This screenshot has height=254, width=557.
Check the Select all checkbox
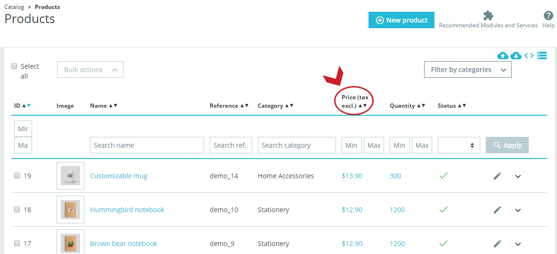pyautogui.click(x=14, y=66)
